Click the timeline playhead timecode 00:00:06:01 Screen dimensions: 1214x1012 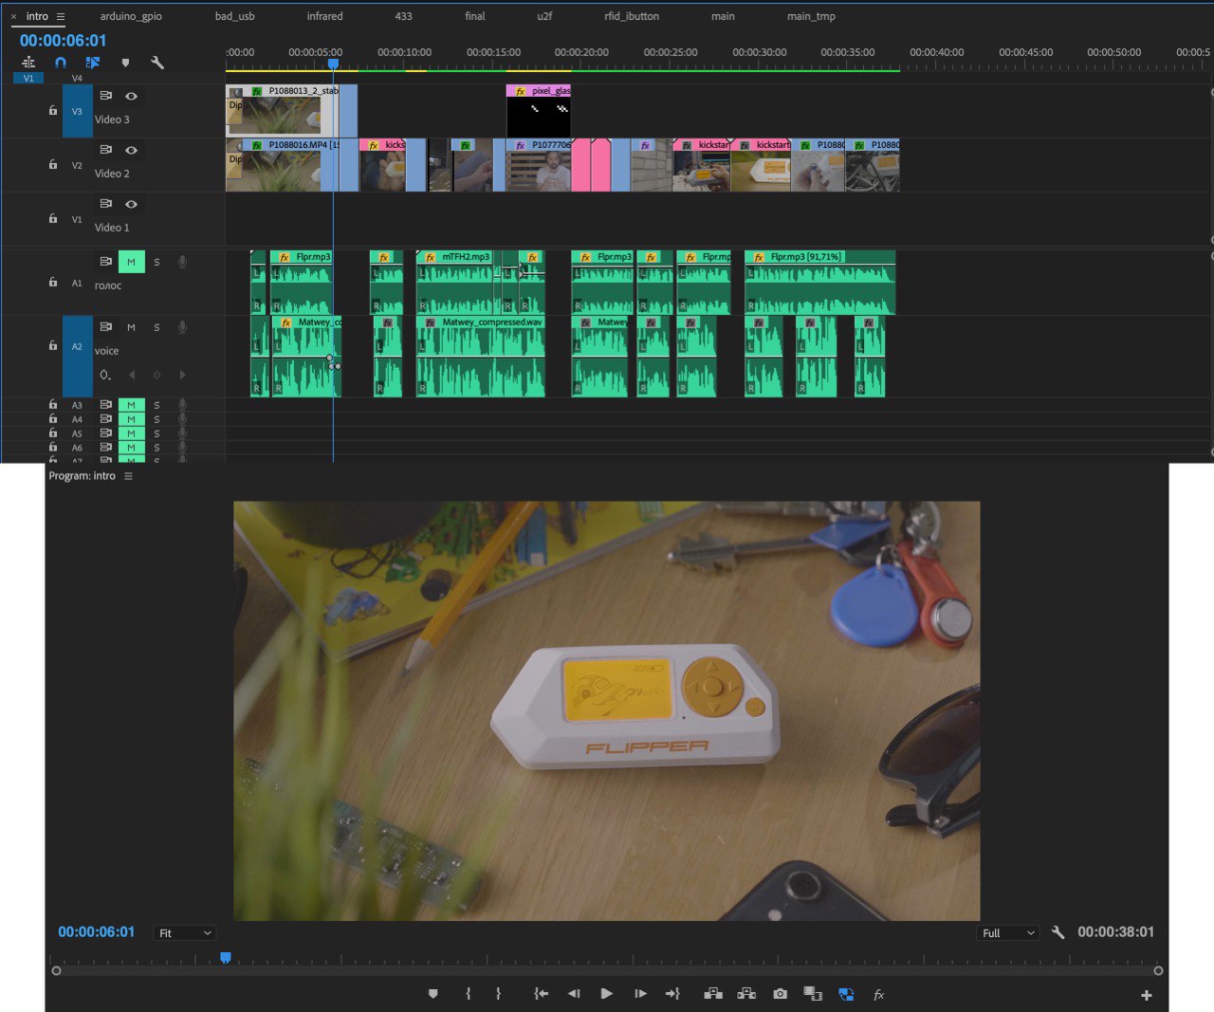(63, 40)
